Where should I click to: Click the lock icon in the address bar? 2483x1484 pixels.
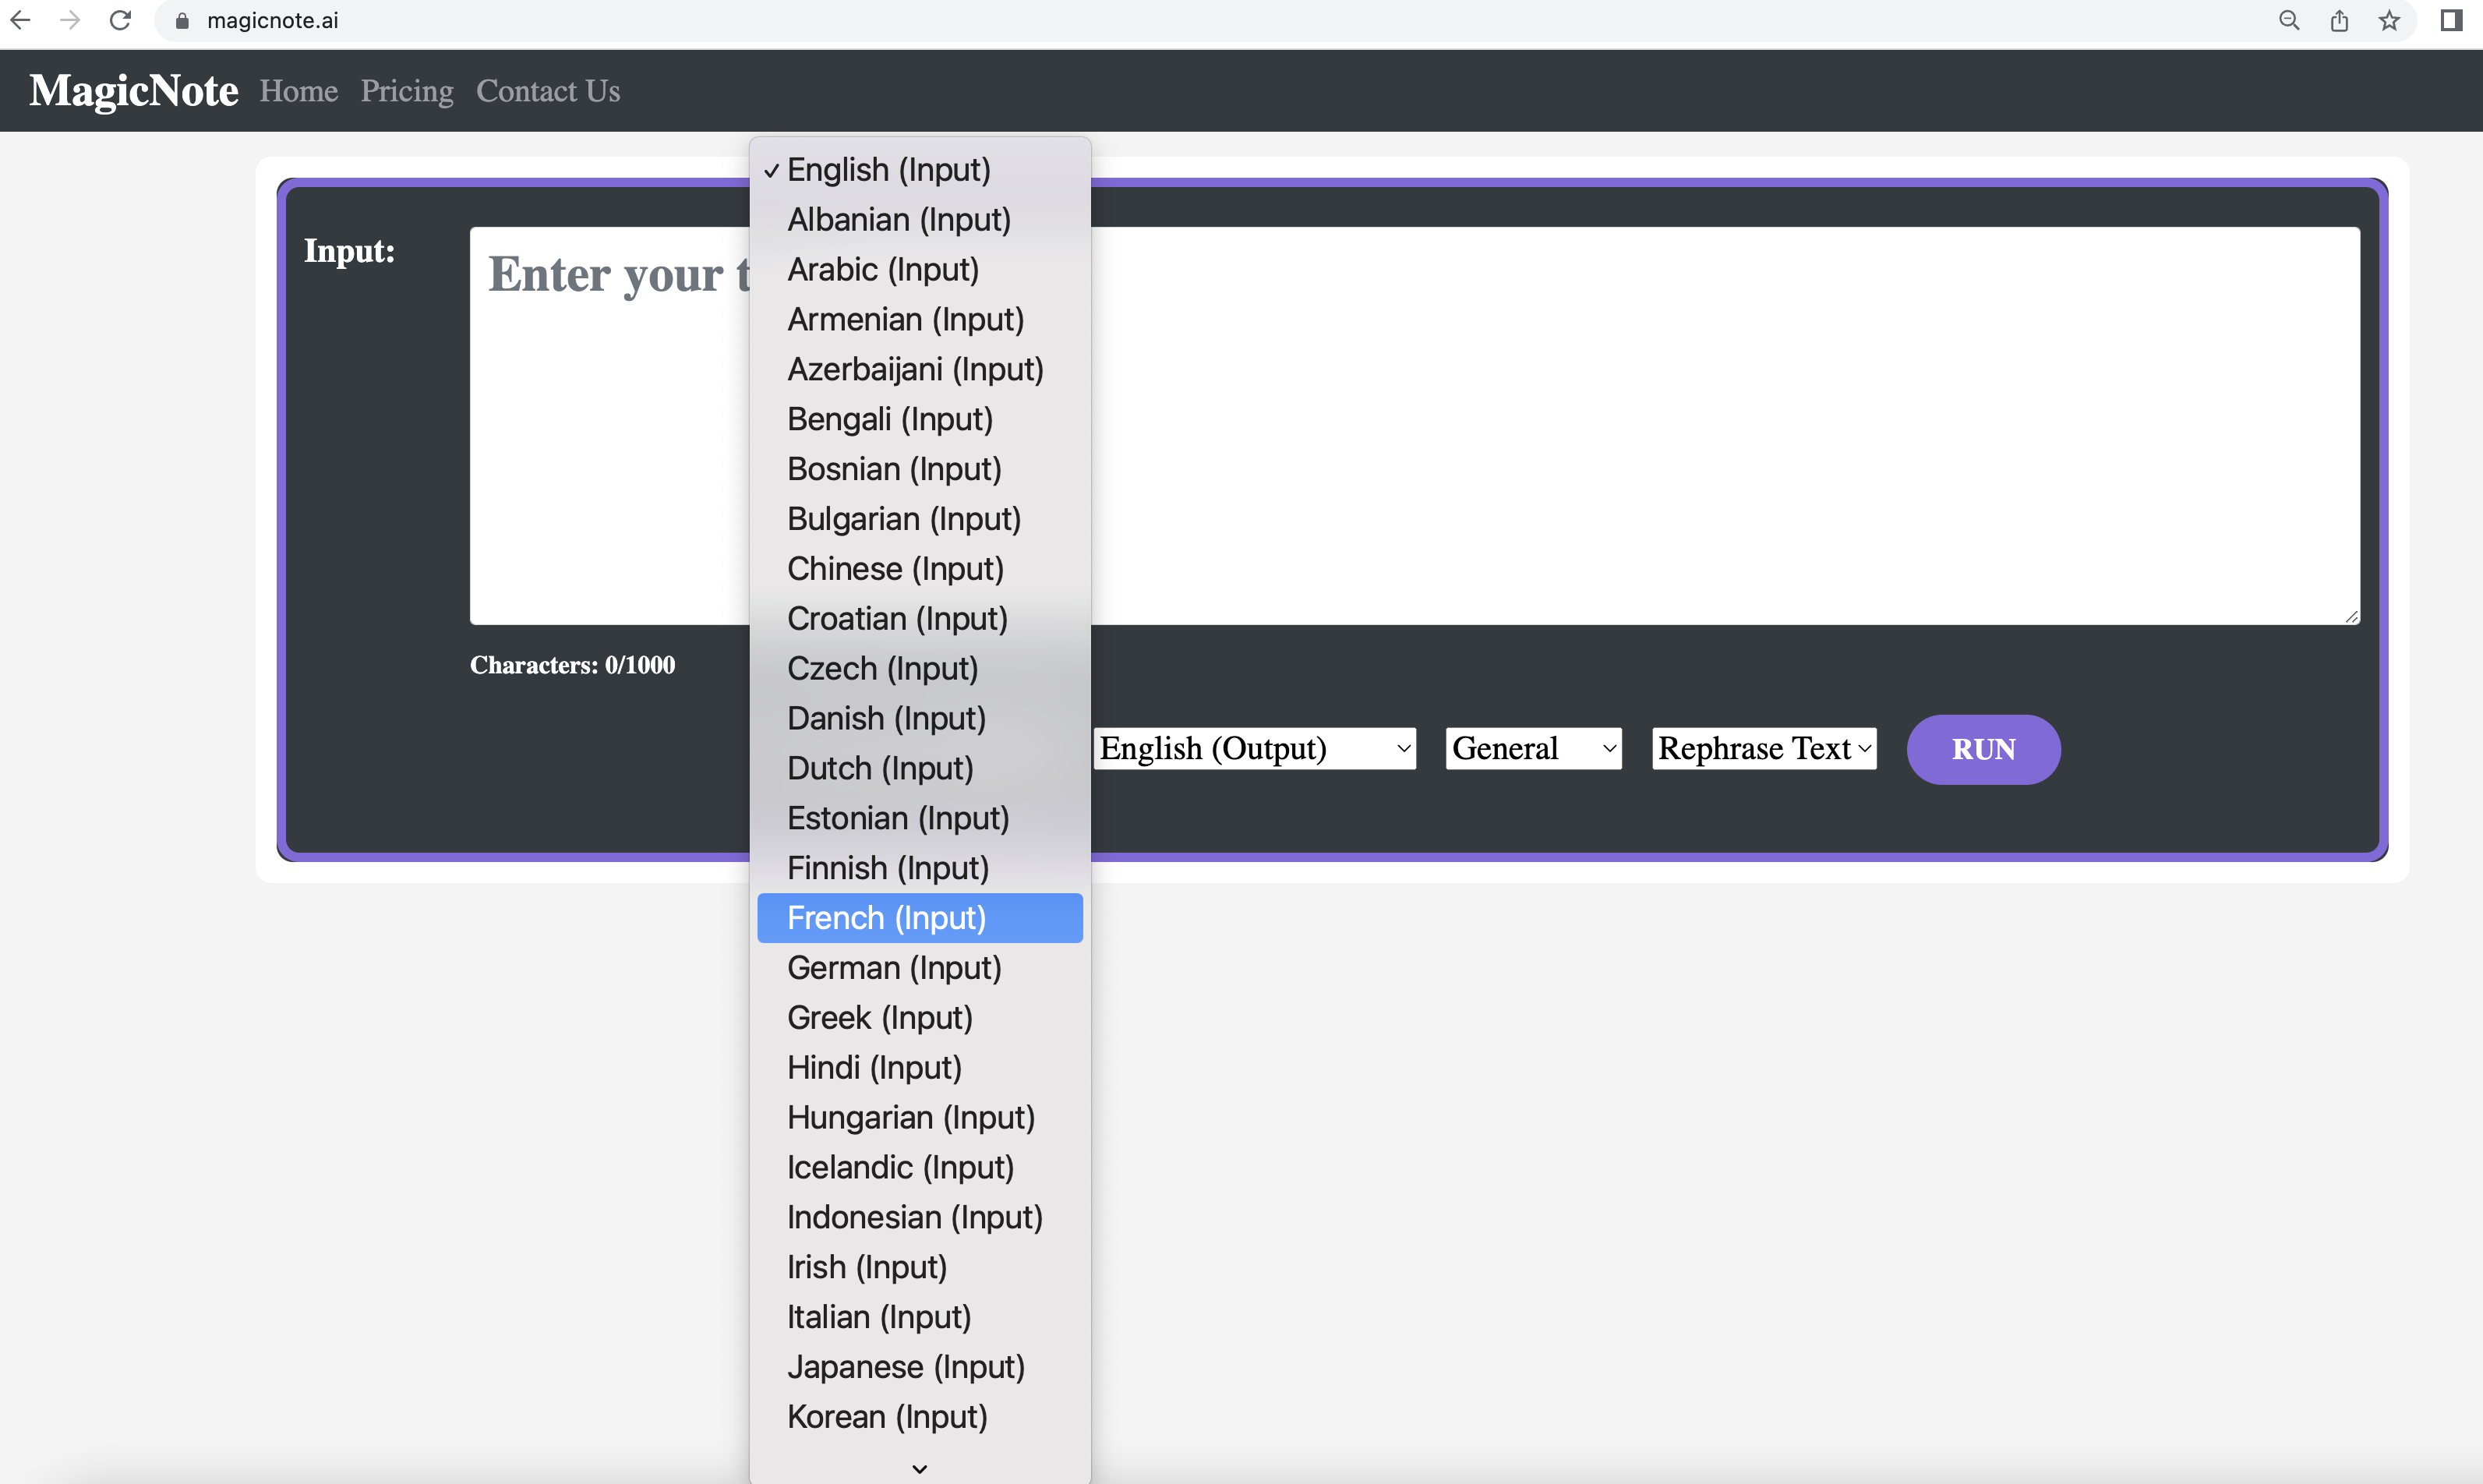click(182, 21)
